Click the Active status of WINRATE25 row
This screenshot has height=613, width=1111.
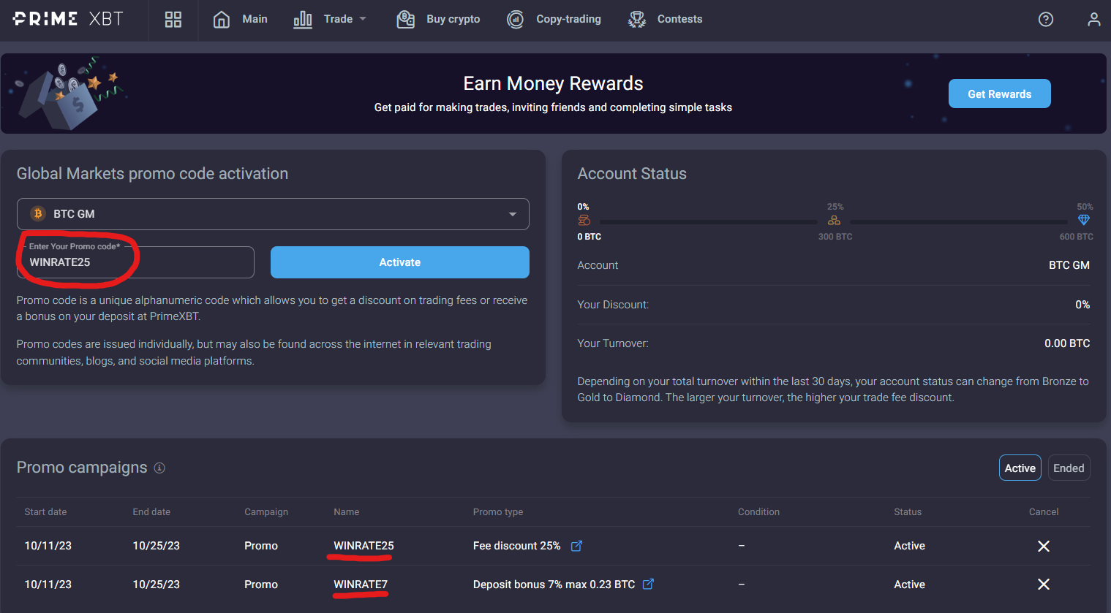[909, 546]
